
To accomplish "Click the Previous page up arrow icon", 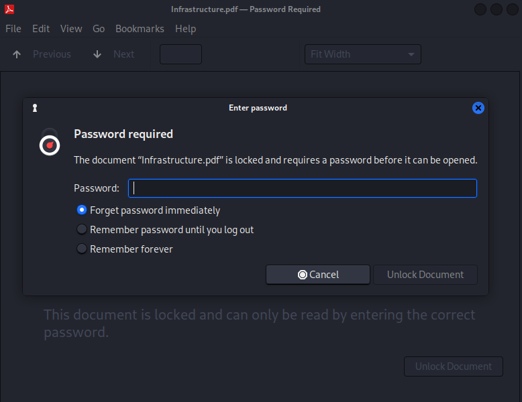I will (17, 54).
